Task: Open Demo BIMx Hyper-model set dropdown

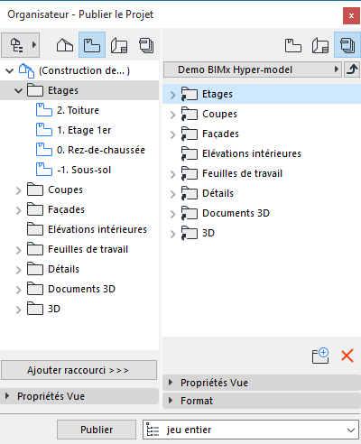Action: point(253,69)
